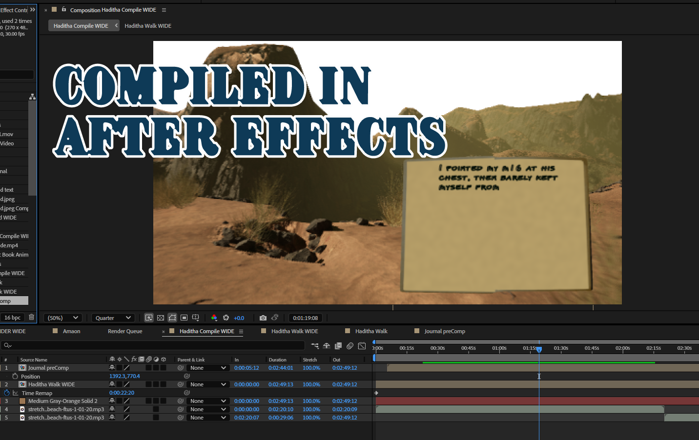This screenshot has height=440, width=699.
Task: Toggle Position stopwatch on Journal preComp
Action: 15,376
